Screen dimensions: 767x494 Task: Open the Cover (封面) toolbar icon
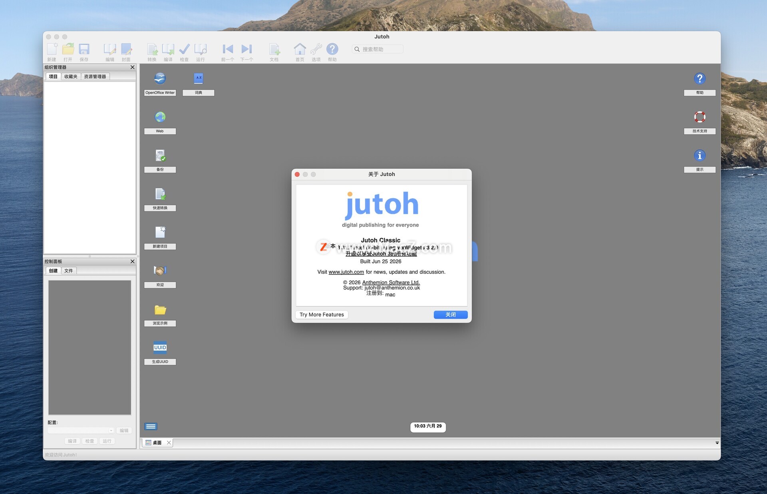pyautogui.click(x=126, y=49)
